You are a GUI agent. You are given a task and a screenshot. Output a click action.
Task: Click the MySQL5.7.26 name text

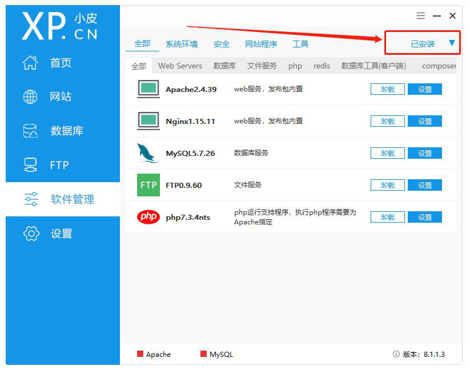tap(190, 154)
